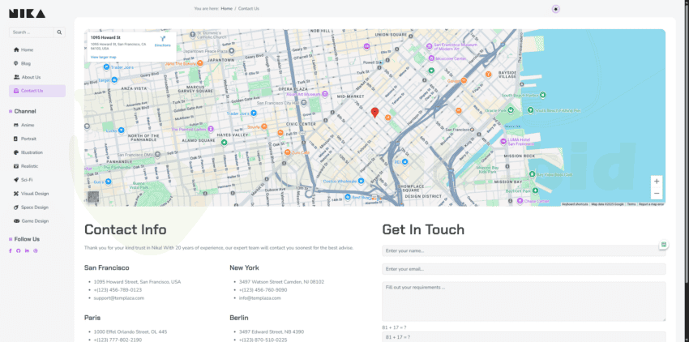
Task: Open the Facebook icon under Follow Us
Action: [x=11, y=250]
